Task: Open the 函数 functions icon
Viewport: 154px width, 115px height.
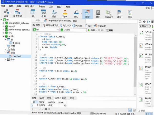Action: tap(54, 13)
